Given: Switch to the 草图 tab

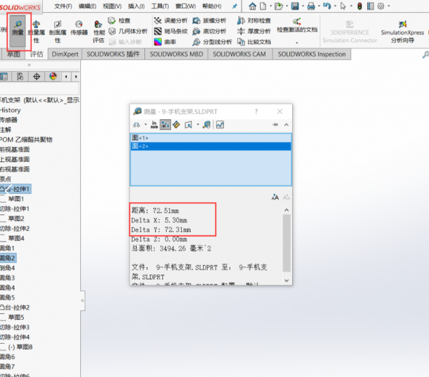Looking at the screenshot, I should click(13, 54).
